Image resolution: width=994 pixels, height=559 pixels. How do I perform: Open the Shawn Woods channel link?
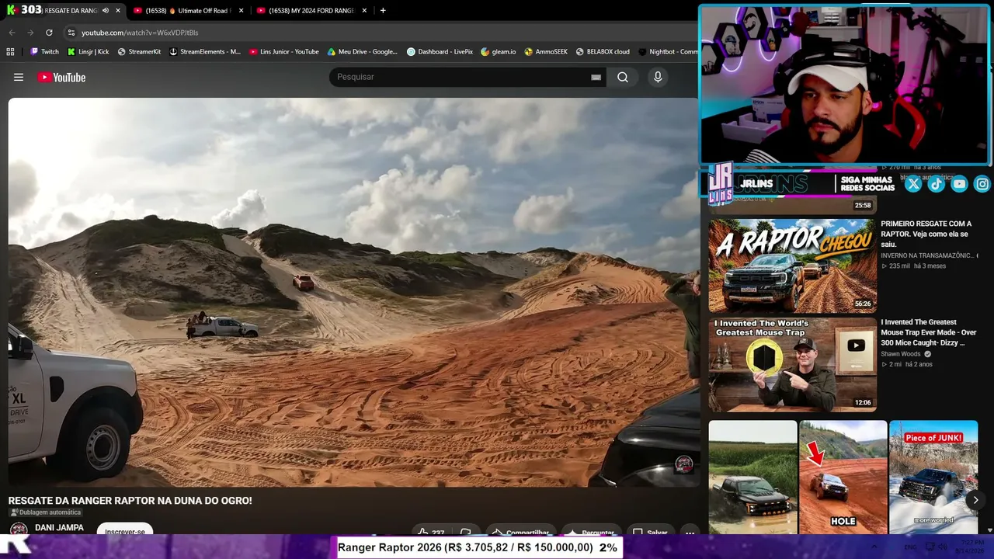(x=901, y=354)
